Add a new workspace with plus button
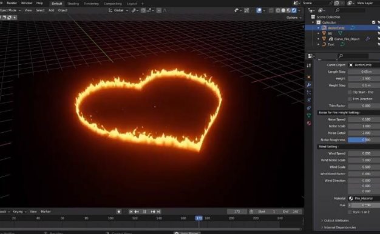Viewport: 380px width, 234px height. 143,4
